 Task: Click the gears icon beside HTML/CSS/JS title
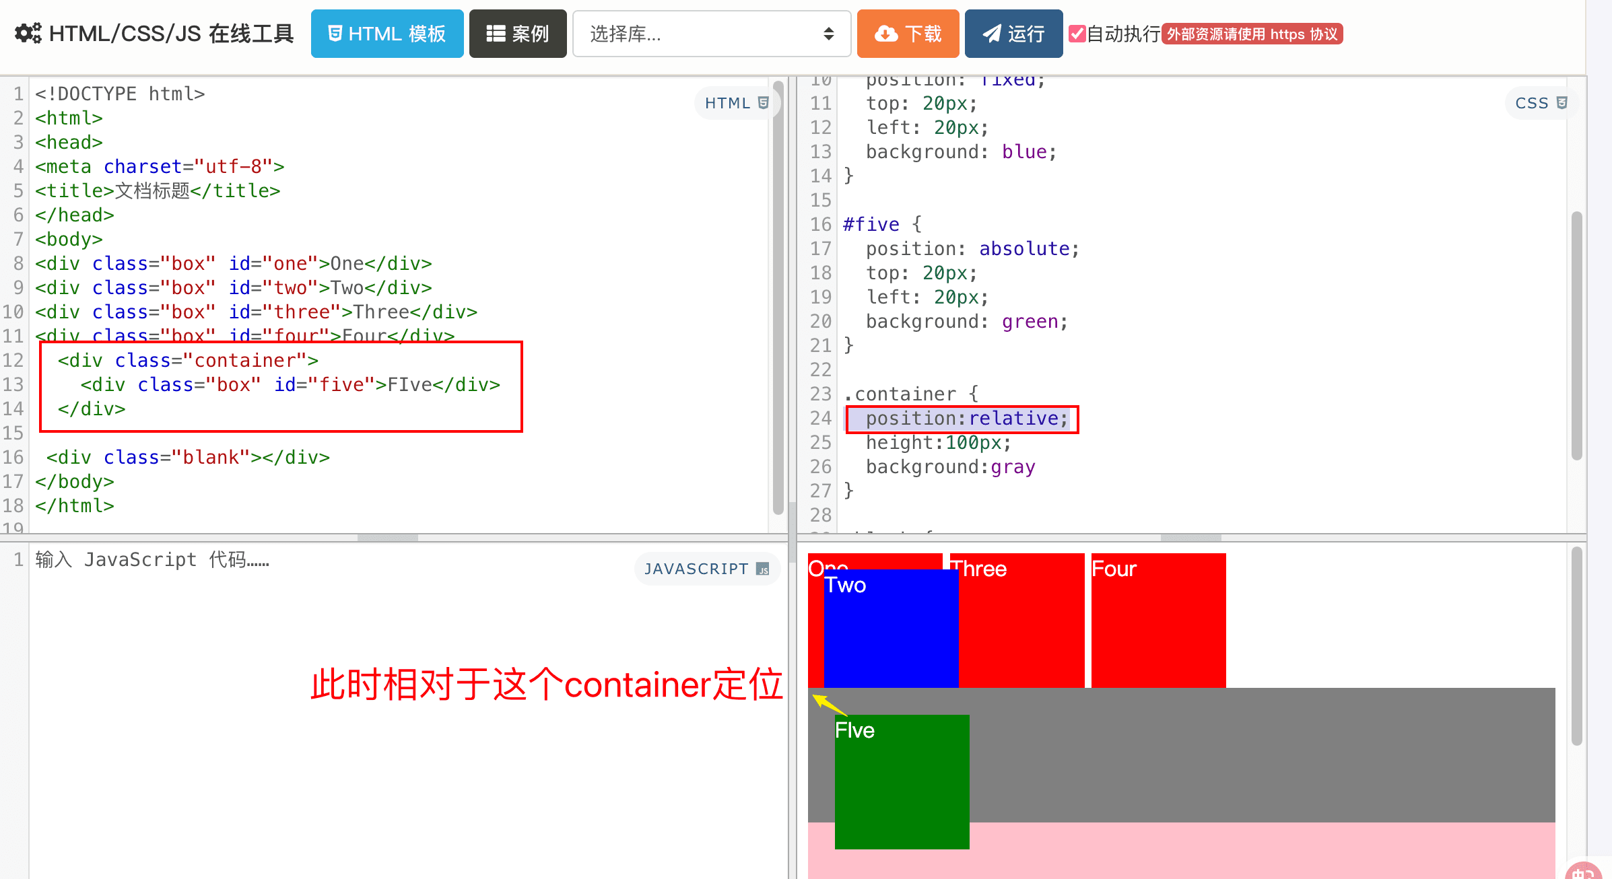28,33
